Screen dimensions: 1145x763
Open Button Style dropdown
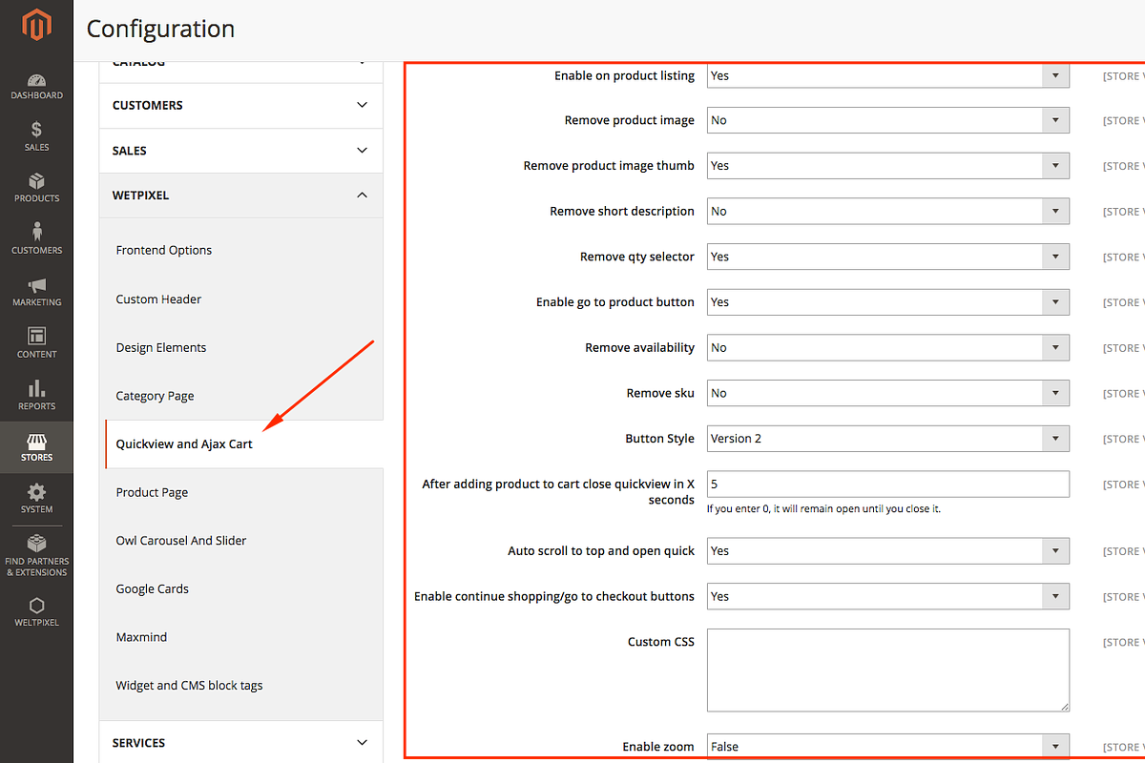887,439
